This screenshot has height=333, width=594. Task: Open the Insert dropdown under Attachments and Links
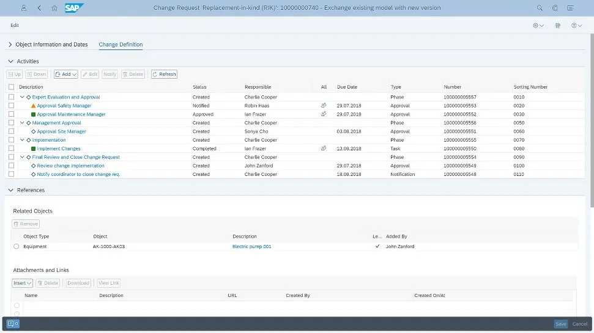23,283
